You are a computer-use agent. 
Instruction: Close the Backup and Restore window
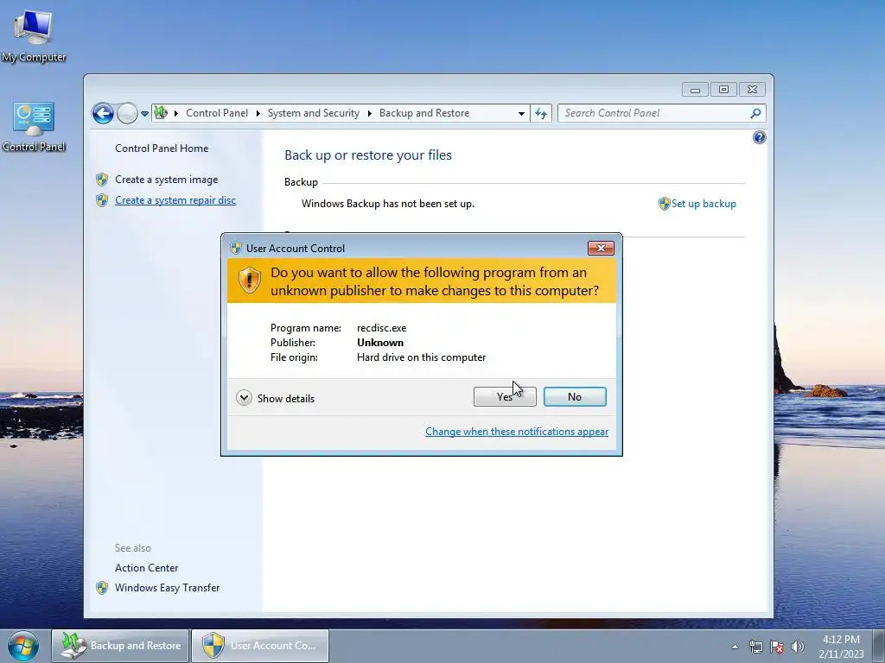pos(752,89)
